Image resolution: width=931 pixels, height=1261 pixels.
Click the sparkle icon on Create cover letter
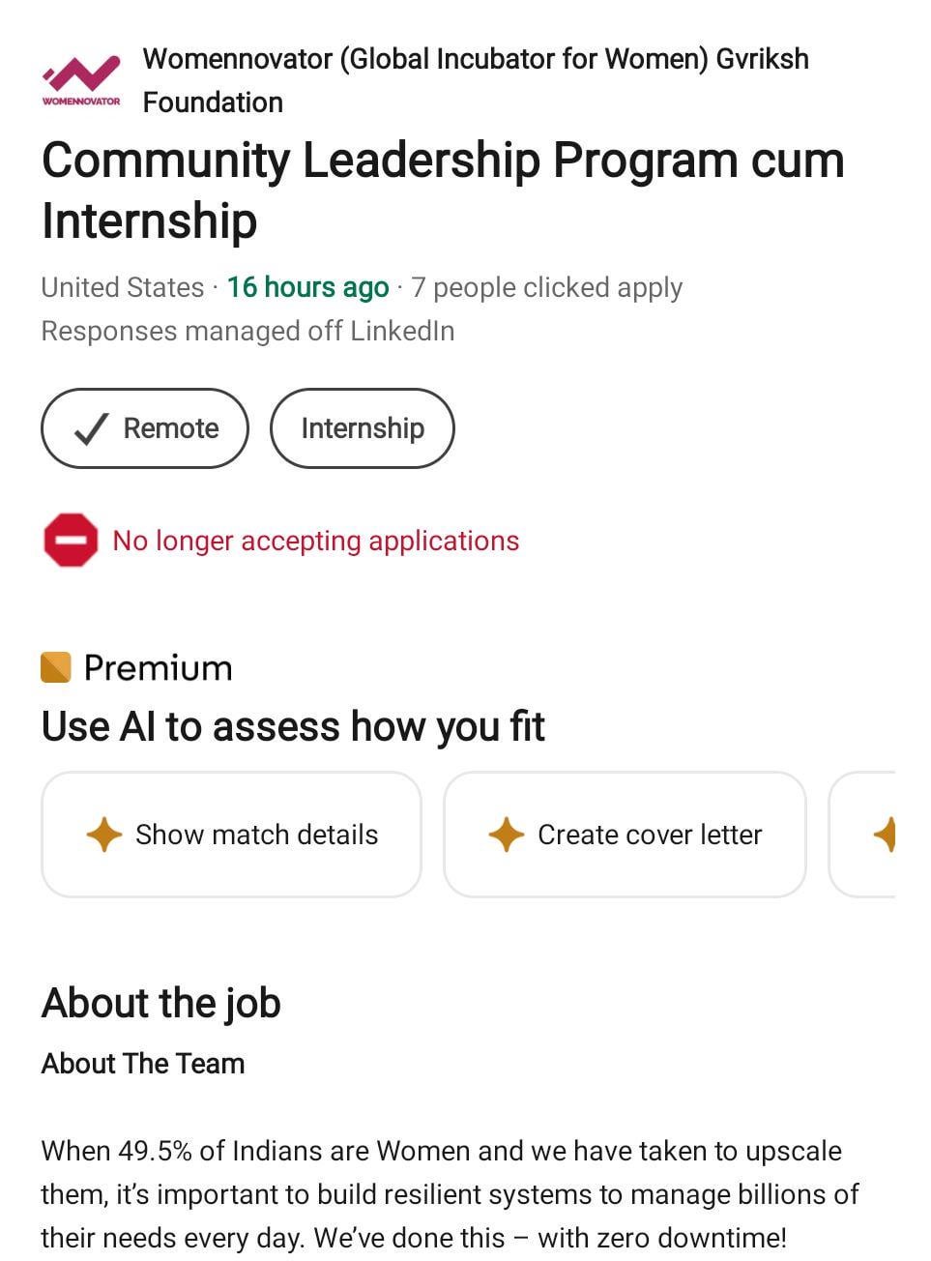(x=506, y=834)
